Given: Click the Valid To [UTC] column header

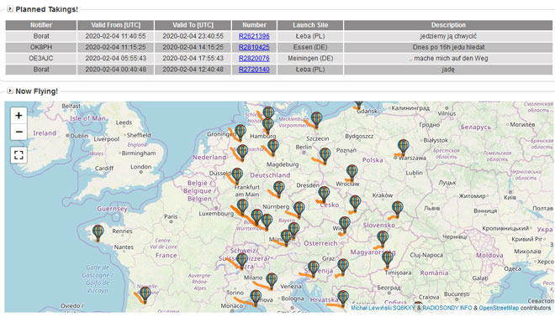Looking at the screenshot, I should (x=193, y=25).
